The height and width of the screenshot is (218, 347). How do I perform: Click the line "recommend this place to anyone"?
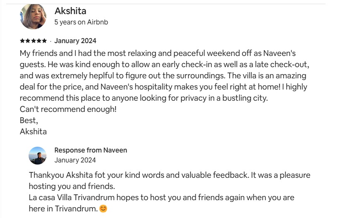[144, 98]
